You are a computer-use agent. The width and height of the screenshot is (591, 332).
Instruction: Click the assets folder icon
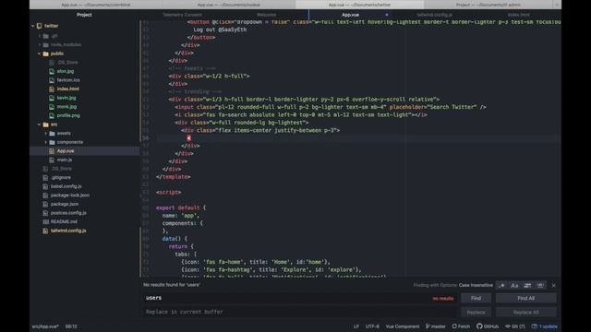52,133
